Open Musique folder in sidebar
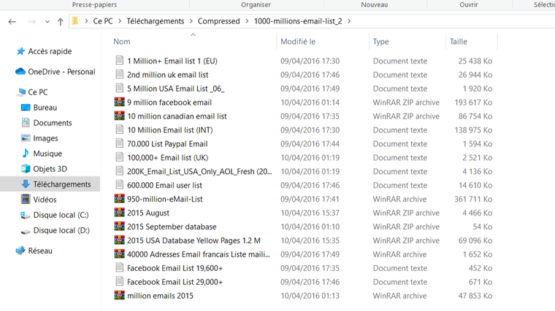Viewport: 555px width, 311px height. 47,154
